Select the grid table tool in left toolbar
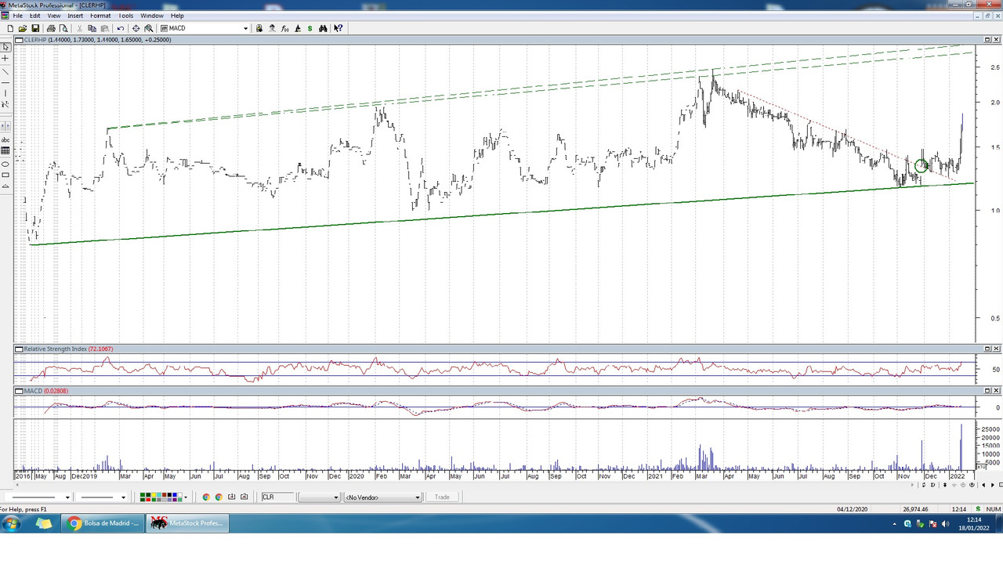1003x564 pixels. point(5,150)
